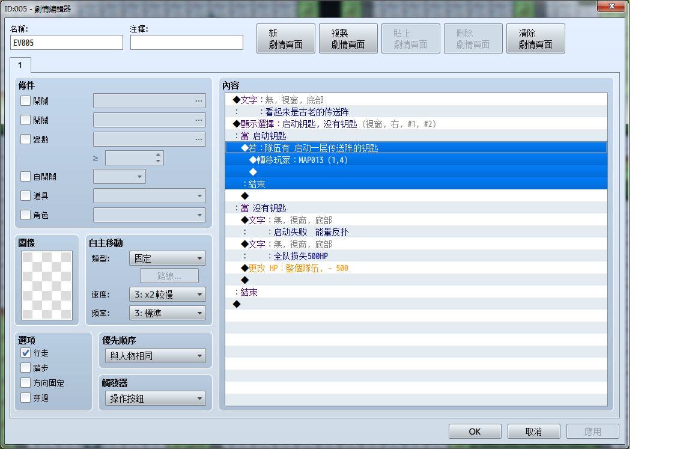The height and width of the screenshot is (449, 692).
Task: Select the event 圖像 checkerboard thumbnail
Action: 47,285
